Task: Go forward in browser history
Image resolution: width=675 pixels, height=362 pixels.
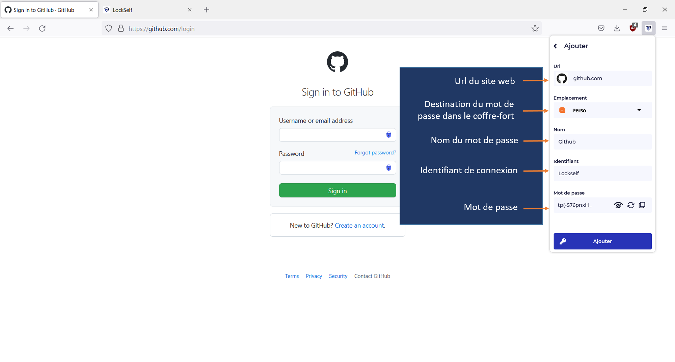Action: click(26, 28)
